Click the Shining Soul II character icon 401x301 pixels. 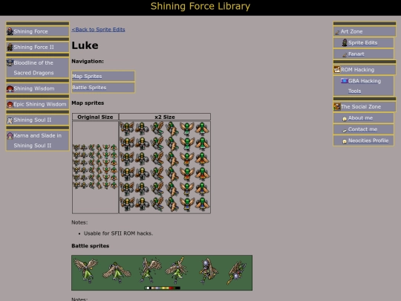(10, 120)
